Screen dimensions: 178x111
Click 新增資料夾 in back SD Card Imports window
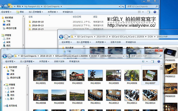point(68,12)
